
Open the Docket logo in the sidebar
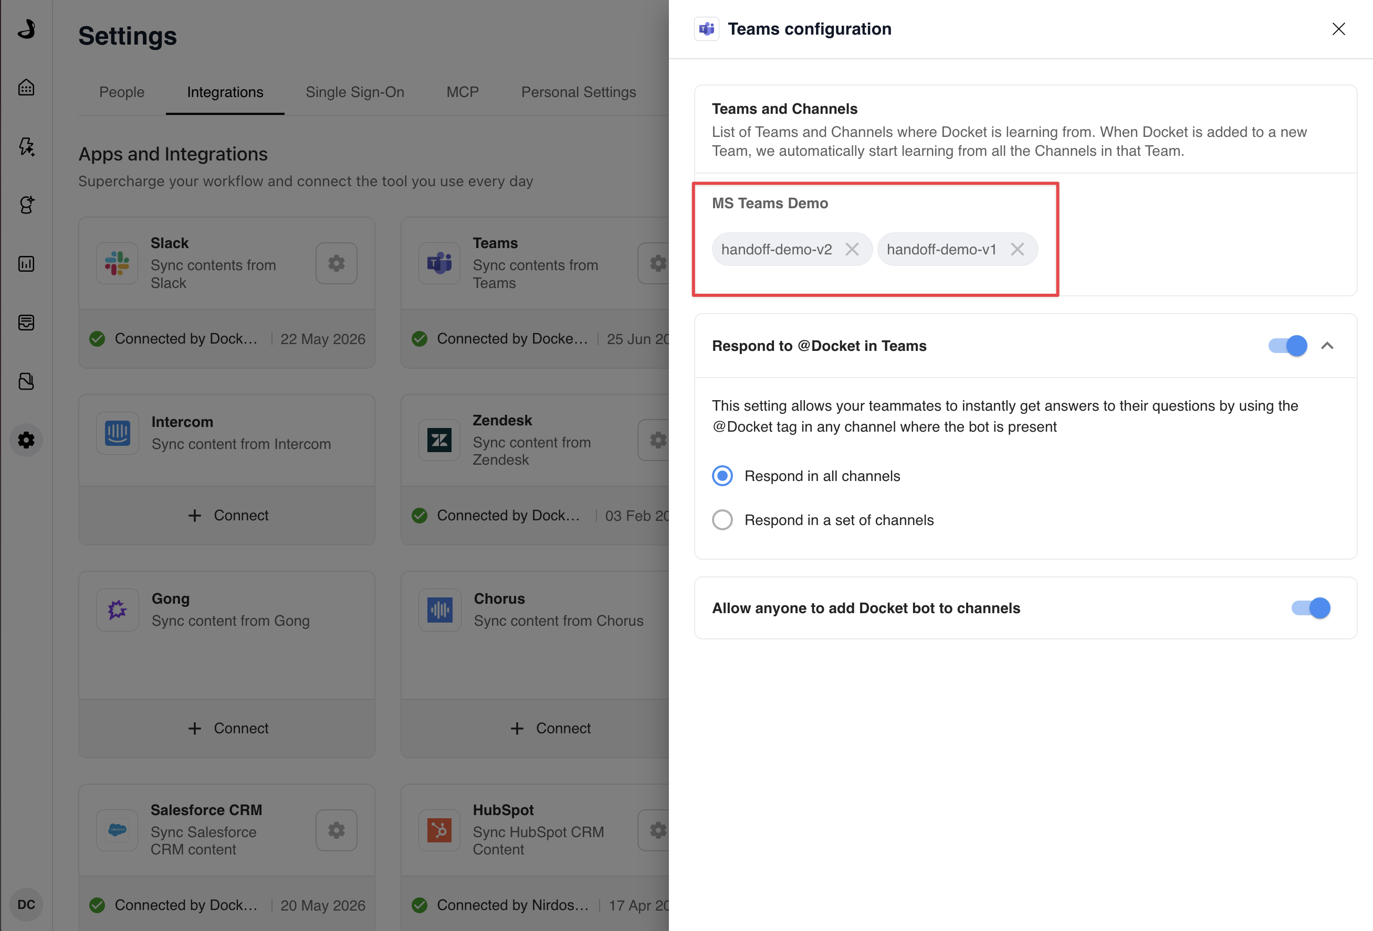27,28
